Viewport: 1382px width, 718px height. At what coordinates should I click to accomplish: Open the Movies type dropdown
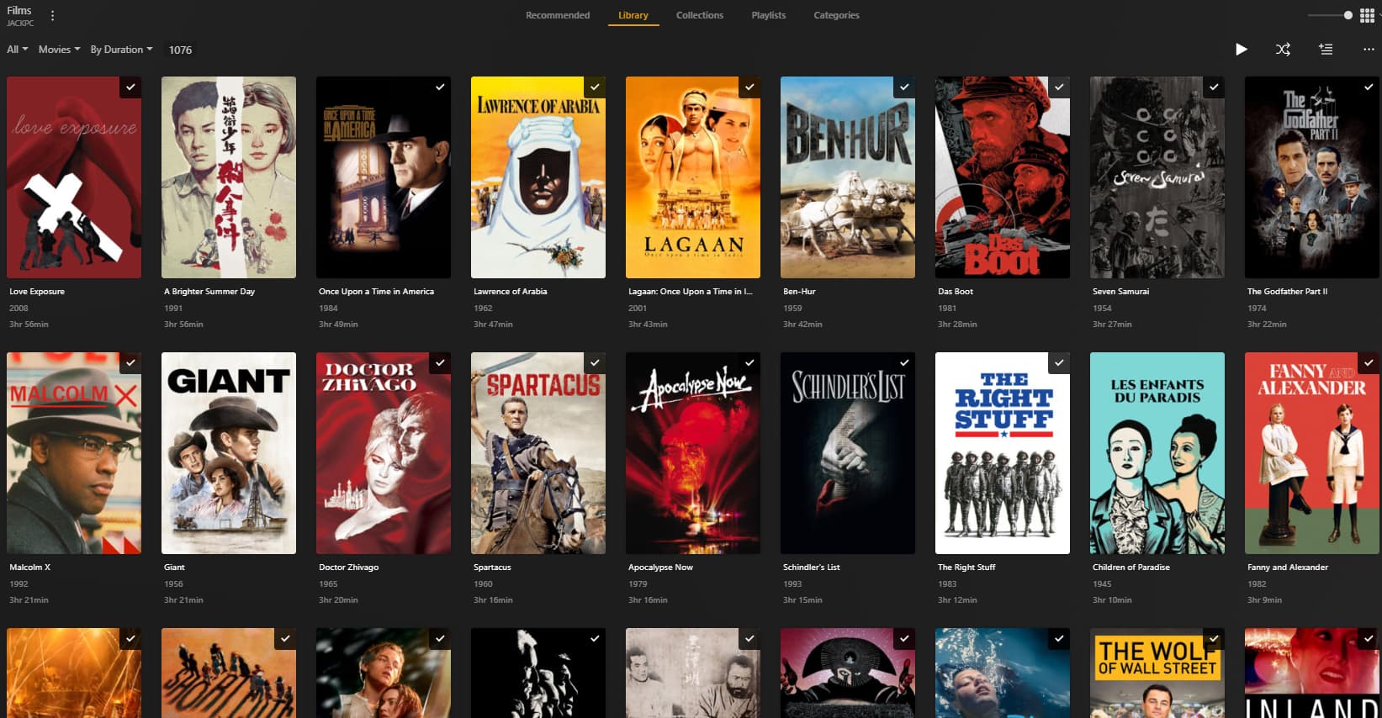59,50
